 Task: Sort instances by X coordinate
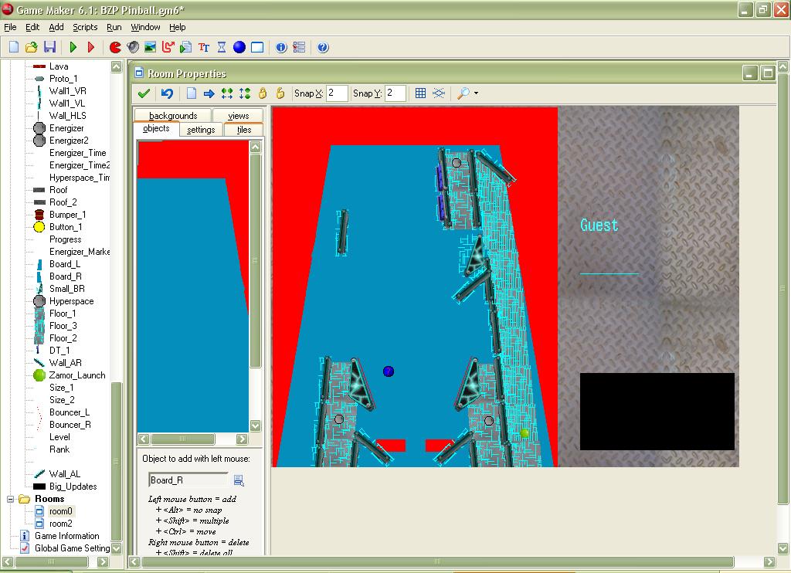click(227, 93)
